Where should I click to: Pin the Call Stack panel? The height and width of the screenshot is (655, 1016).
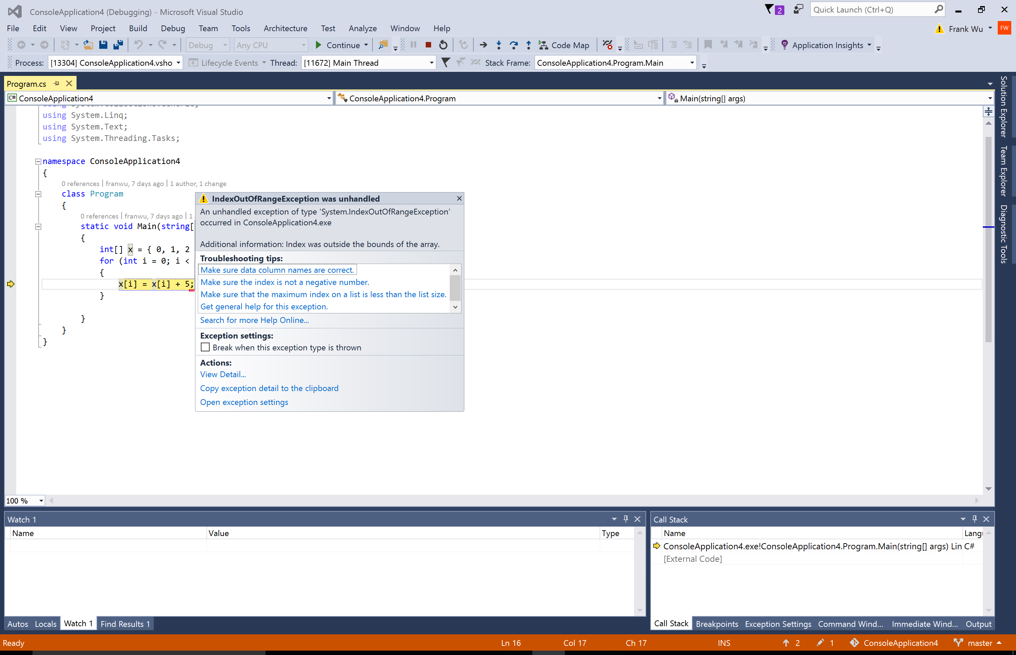pyautogui.click(x=974, y=519)
